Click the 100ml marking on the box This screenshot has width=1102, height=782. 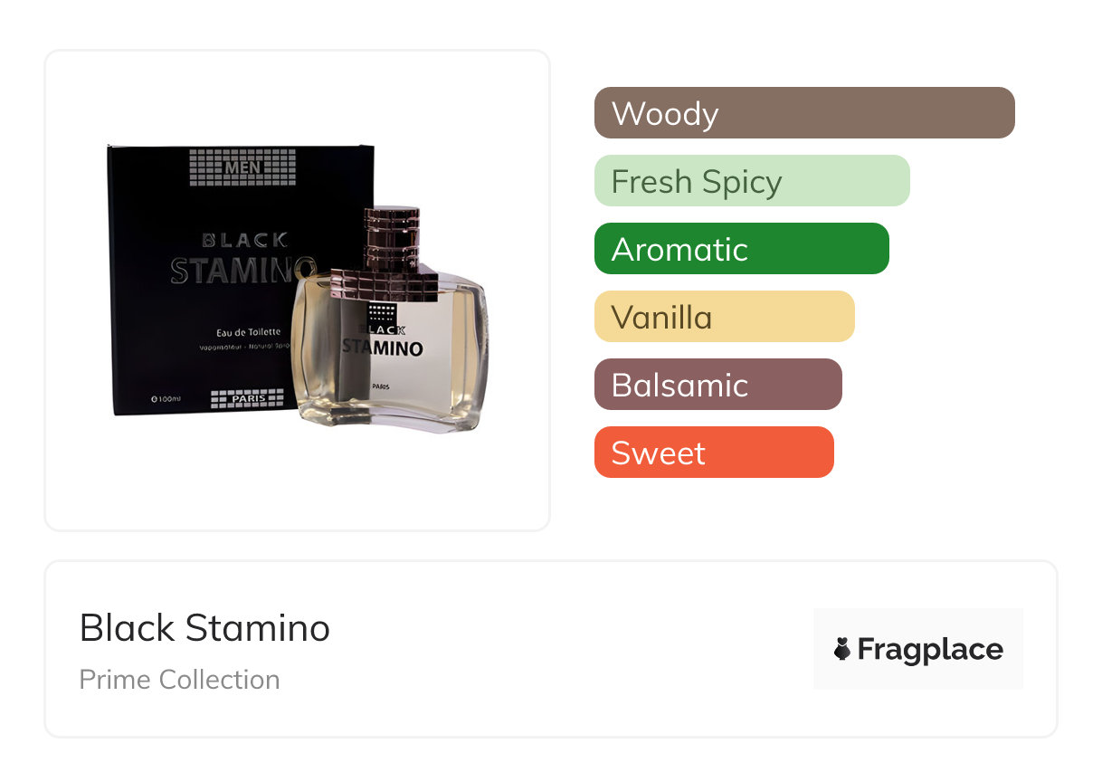[x=167, y=398]
